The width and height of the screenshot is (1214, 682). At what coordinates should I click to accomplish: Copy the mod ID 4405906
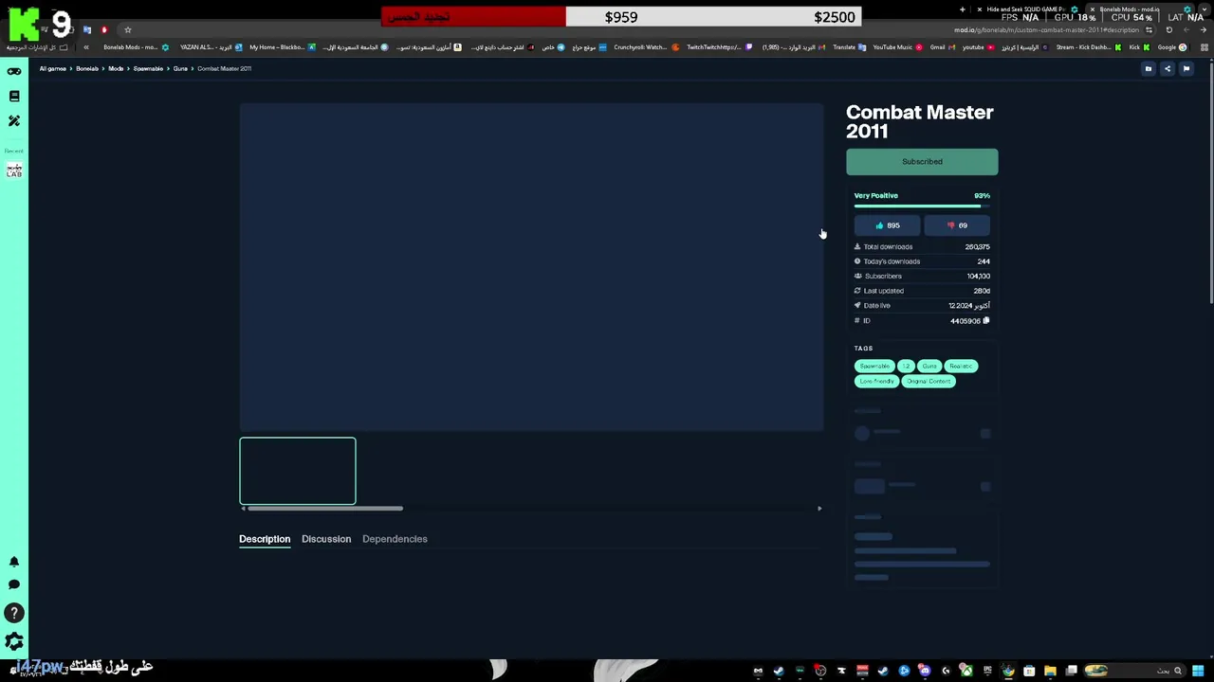(986, 321)
